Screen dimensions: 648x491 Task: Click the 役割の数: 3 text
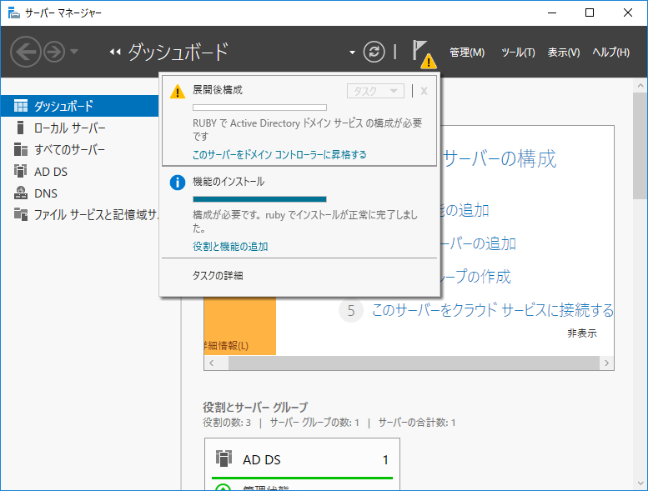(x=227, y=423)
